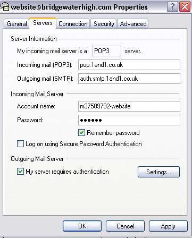Focus the Account name text field
The height and width of the screenshot is (238, 192).
click(x=129, y=106)
